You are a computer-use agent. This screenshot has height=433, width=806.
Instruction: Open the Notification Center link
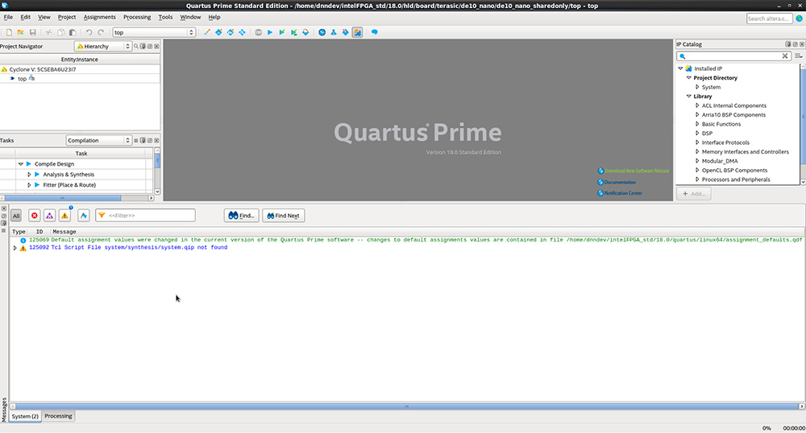pos(623,193)
